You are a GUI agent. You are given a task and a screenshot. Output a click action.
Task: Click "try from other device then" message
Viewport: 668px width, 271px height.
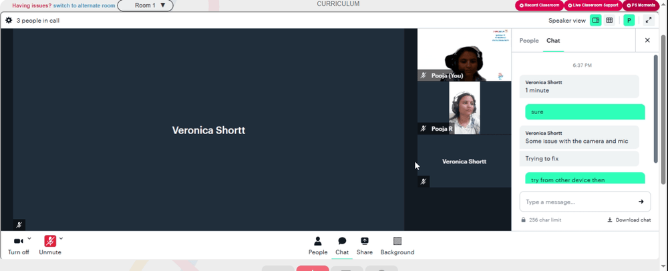click(x=585, y=179)
